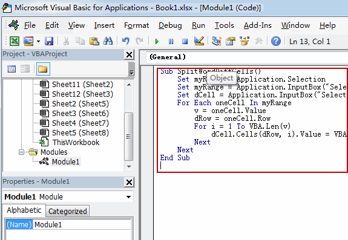Click the Cut scissors icon
Screen dimensions: 348x240
coord(66,41)
